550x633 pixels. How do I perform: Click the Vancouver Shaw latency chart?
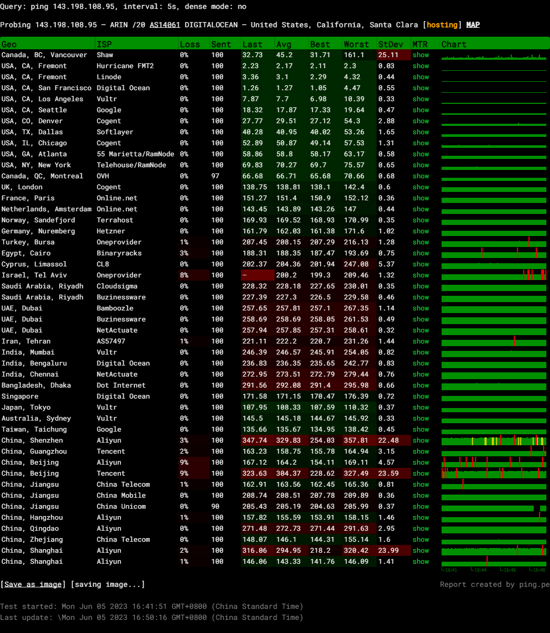point(494,55)
